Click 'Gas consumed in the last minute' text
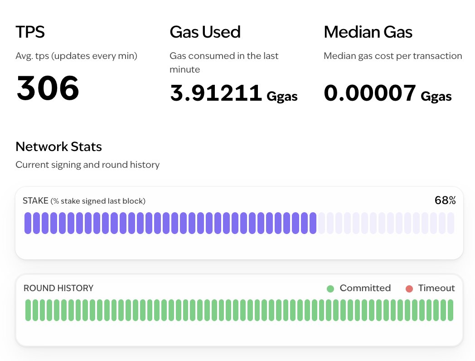 tap(224, 63)
